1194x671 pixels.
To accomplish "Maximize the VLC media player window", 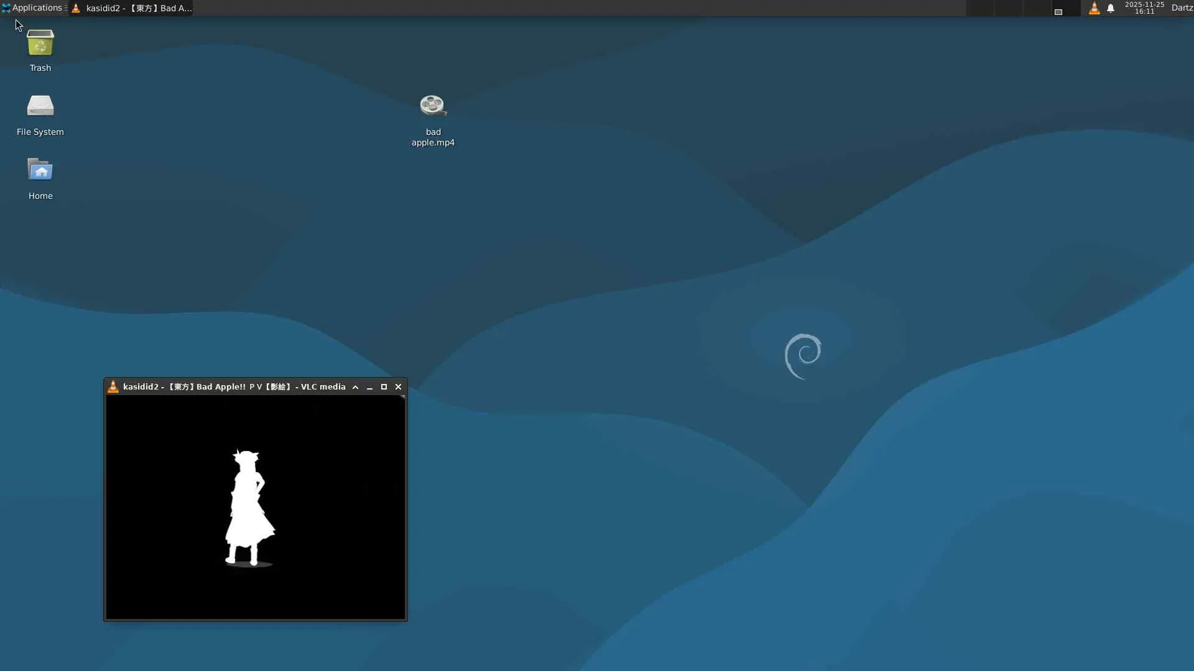I will click(384, 386).
